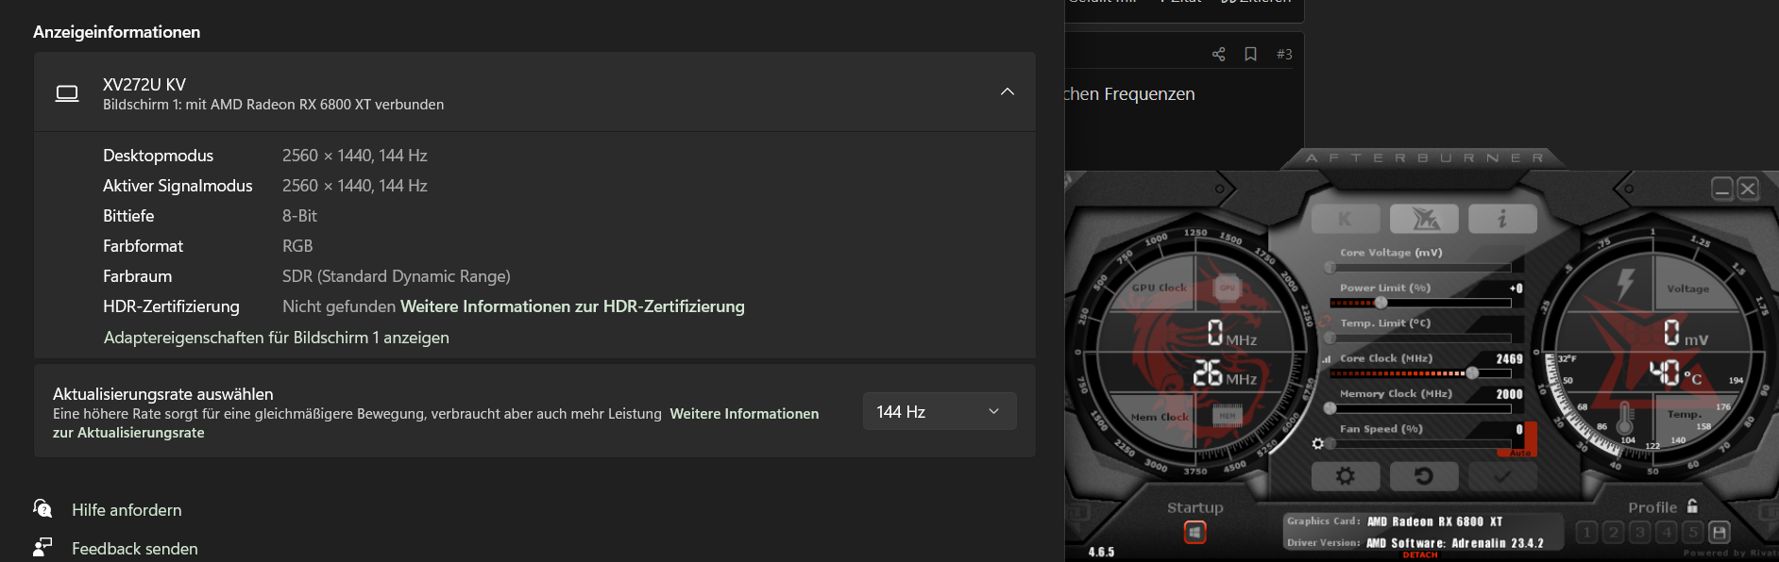Click the link icon beside Temp. Limit
This screenshot has width=1779, height=562.
(x=1325, y=322)
